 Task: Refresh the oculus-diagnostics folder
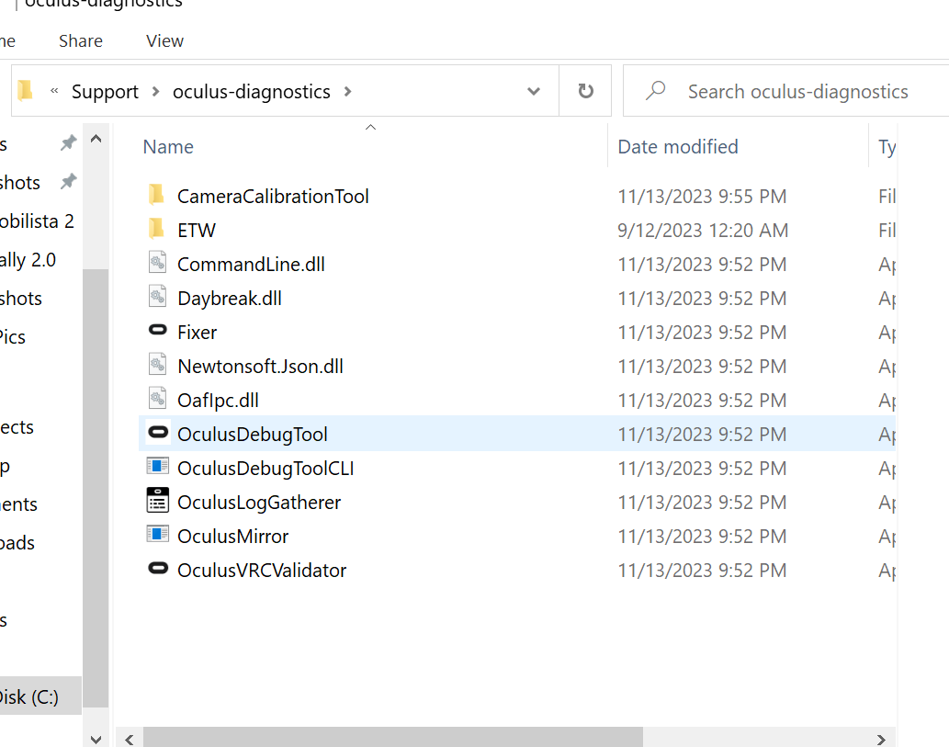click(585, 91)
